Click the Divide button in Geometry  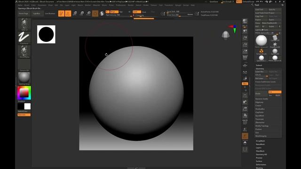261,93
